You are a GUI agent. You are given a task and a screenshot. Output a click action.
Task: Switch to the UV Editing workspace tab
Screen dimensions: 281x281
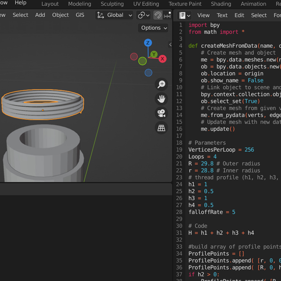(x=146, y=4)
